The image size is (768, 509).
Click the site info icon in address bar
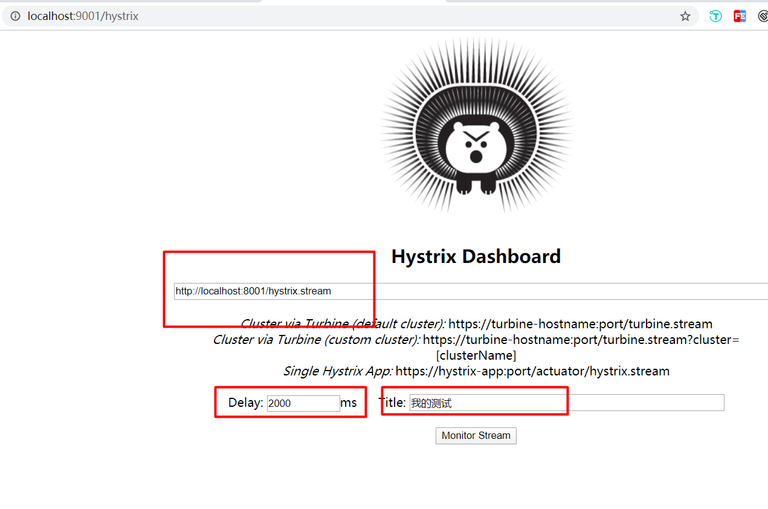15,16
